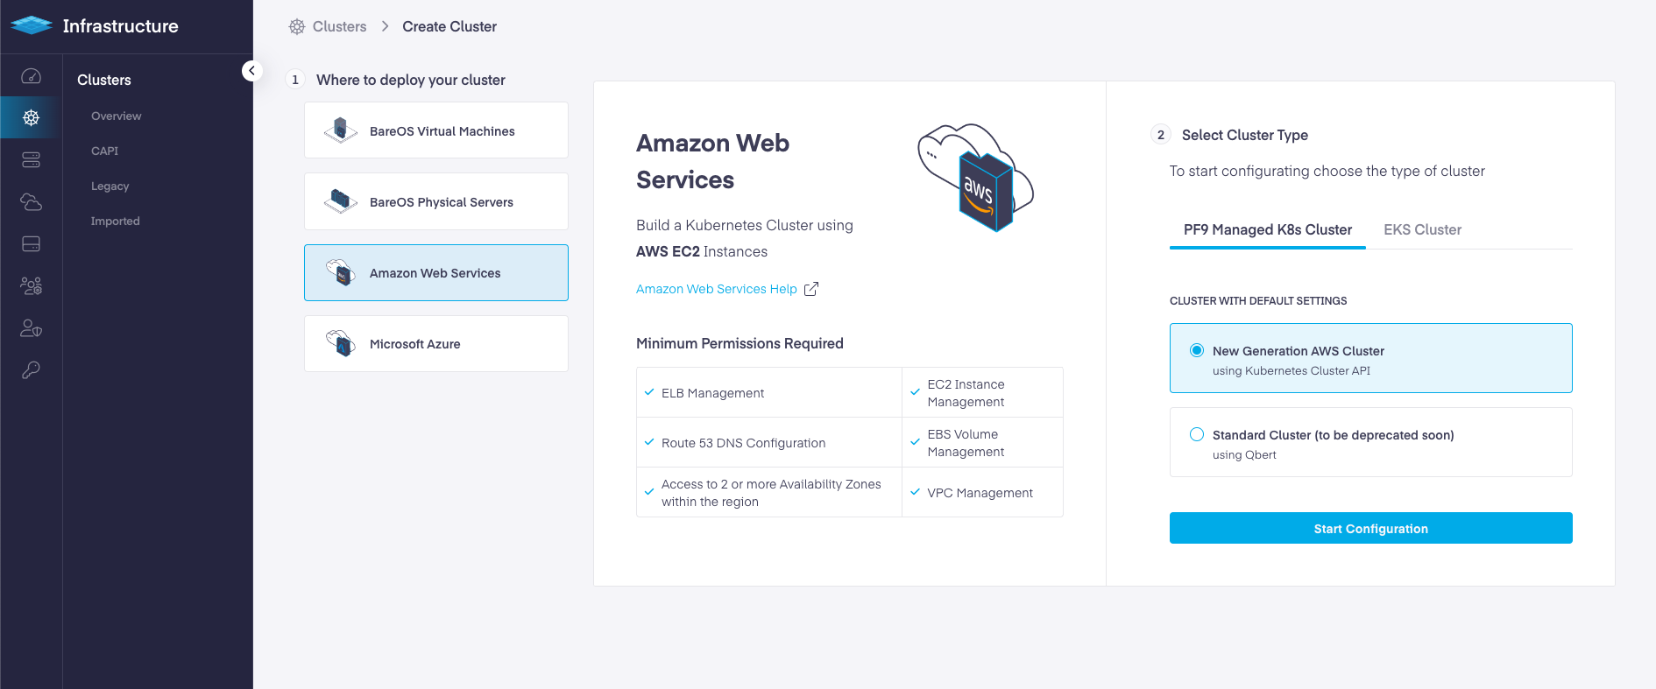Select Standard Cluster using Qbert radio button
This screenshot has width=1656, height=689.
[x=1197, y=434]
